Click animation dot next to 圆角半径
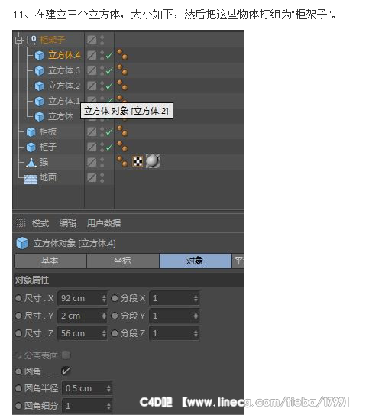Screen dimensions: 369x415 click(18, 388)
